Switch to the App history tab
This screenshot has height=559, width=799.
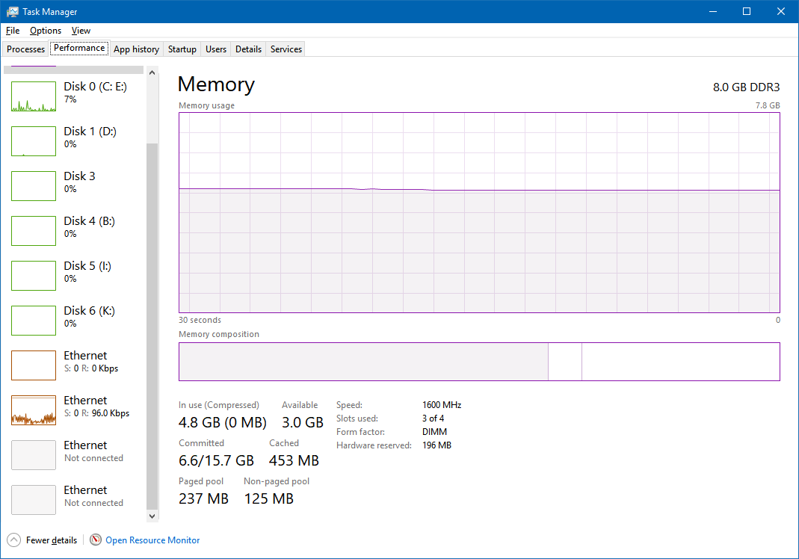136,49
